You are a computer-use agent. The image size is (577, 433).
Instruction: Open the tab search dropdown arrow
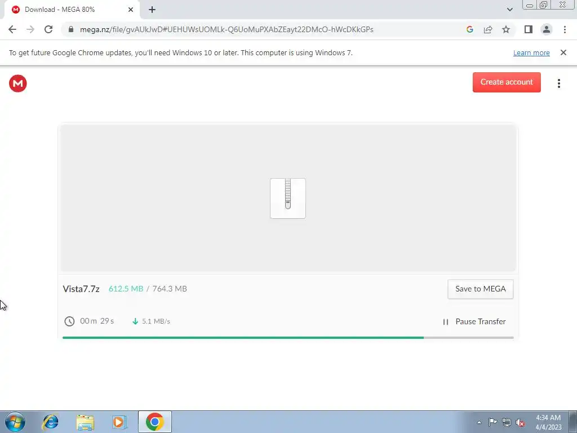tap(509, 10)
